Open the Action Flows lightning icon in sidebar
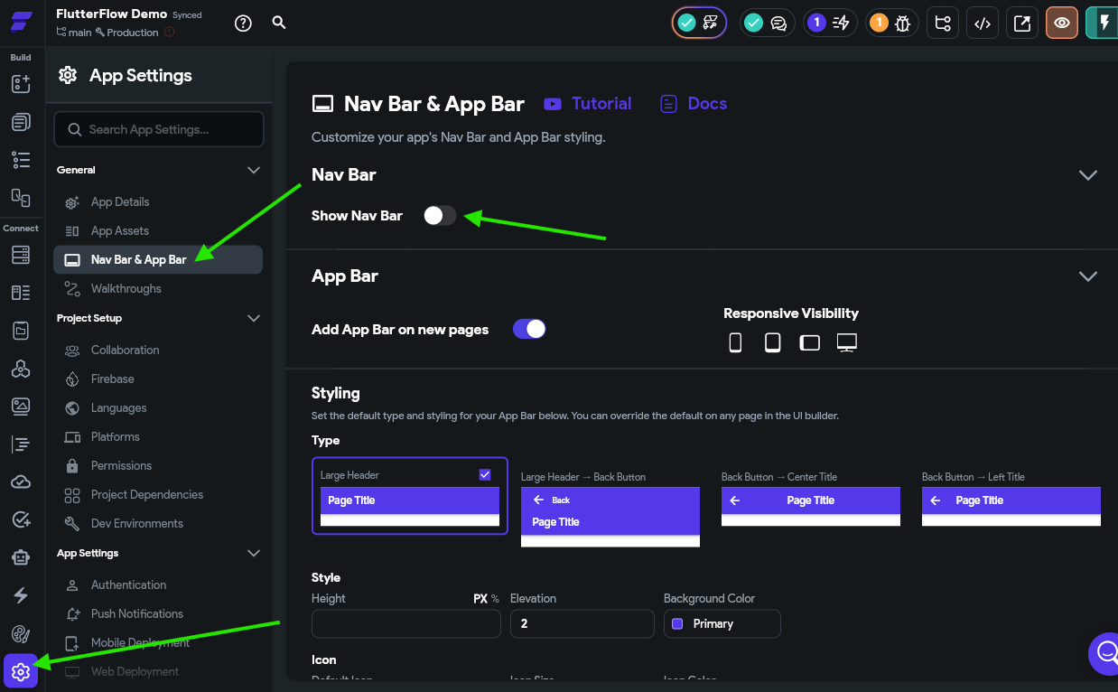Viewport: 1118px width, 692px height. 21,595
